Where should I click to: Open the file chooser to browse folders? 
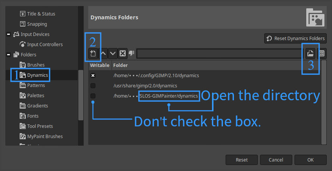click(x=310, y=54)
